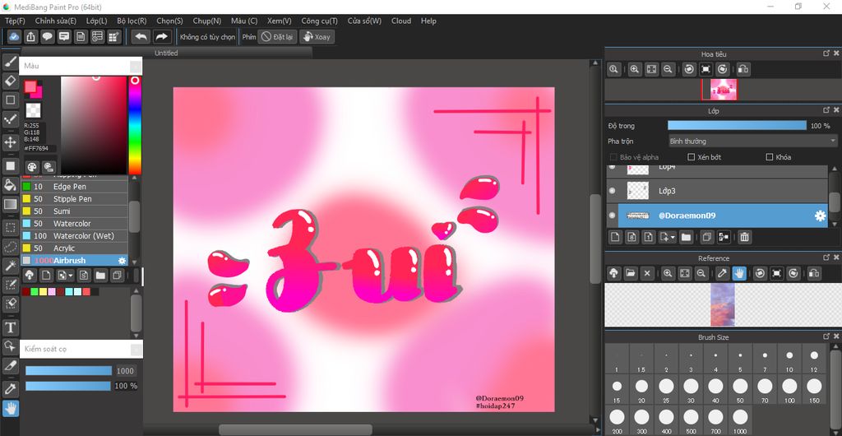Viewport: 842px width, 436px height.
Task: Select the Brush tool in left toolbar
Action: click(x=10, y=62)
